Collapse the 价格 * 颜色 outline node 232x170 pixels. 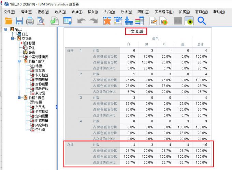19,97
